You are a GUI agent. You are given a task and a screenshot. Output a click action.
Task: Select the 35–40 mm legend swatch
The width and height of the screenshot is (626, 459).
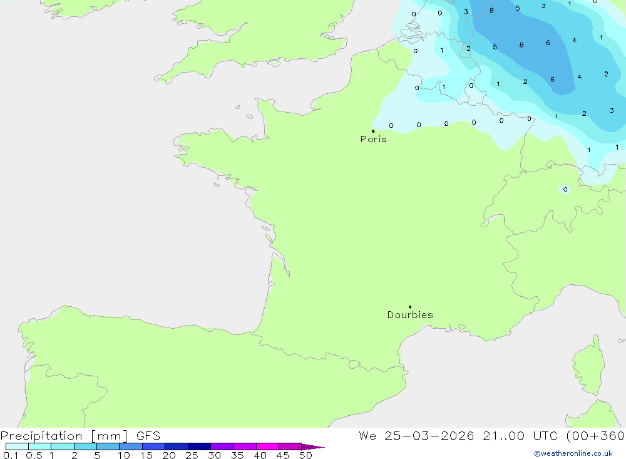tap(244, 446)
